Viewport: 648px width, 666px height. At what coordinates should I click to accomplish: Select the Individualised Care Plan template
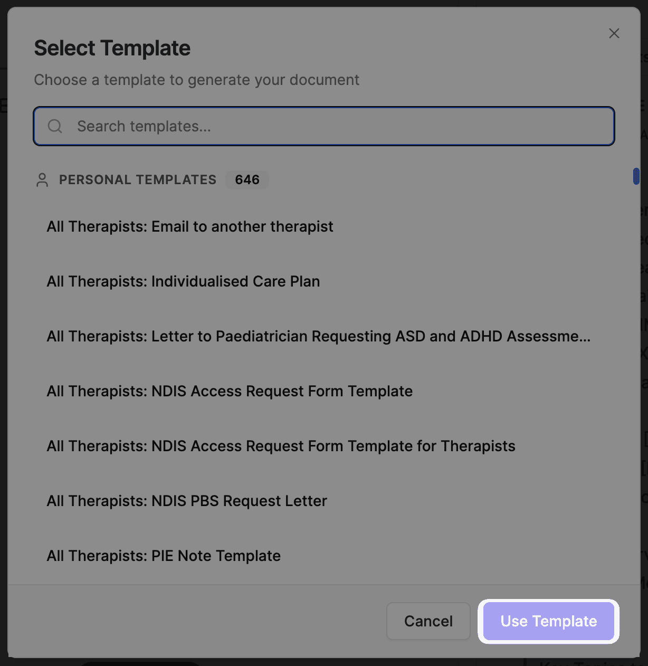pos(183,281)
